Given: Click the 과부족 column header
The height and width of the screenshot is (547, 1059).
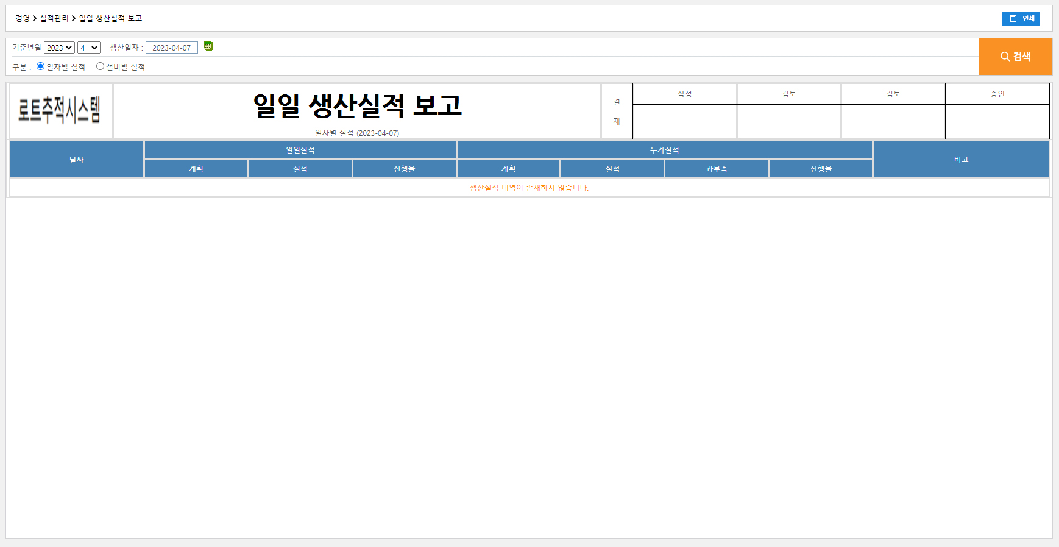Looking at the screenshot, I should point(717,169).
